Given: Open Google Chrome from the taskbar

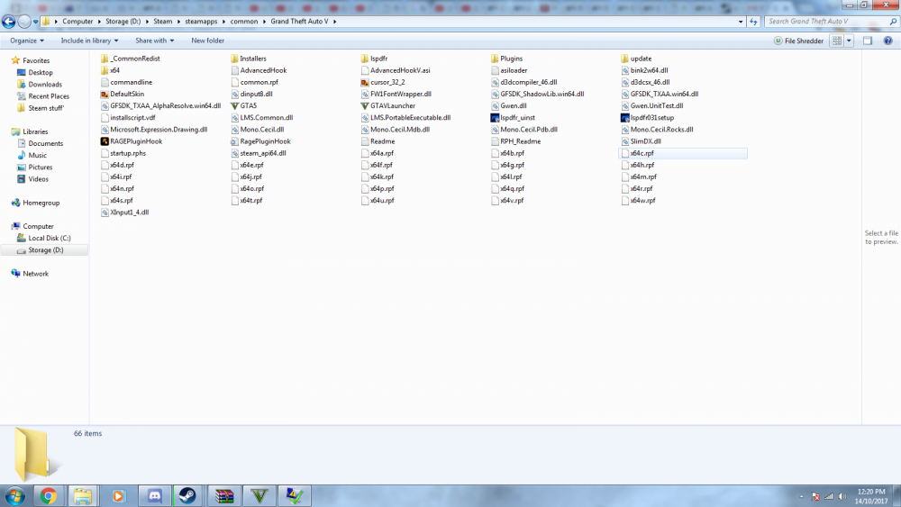Looking at the screenshot, I should [49, 496].
